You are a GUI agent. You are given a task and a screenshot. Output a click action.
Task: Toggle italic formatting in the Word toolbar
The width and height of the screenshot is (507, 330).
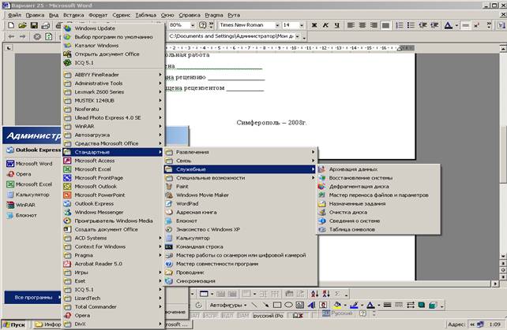click(326, 25)
